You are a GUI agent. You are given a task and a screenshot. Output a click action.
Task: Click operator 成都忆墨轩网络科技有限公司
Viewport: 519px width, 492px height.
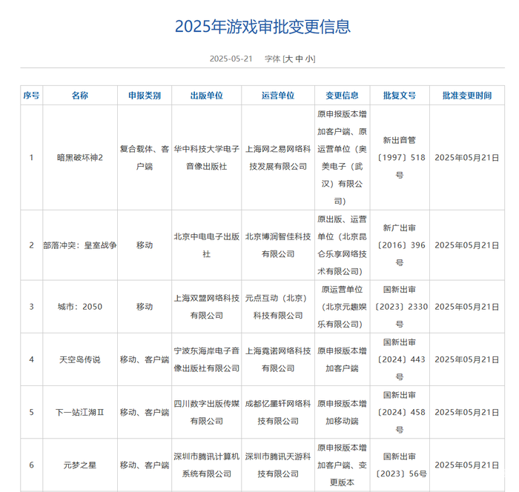pos(278,412)
